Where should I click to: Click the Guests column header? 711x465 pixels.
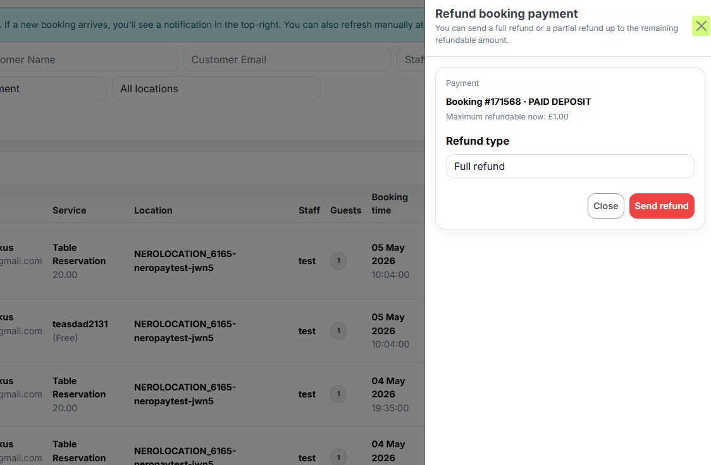345,210
